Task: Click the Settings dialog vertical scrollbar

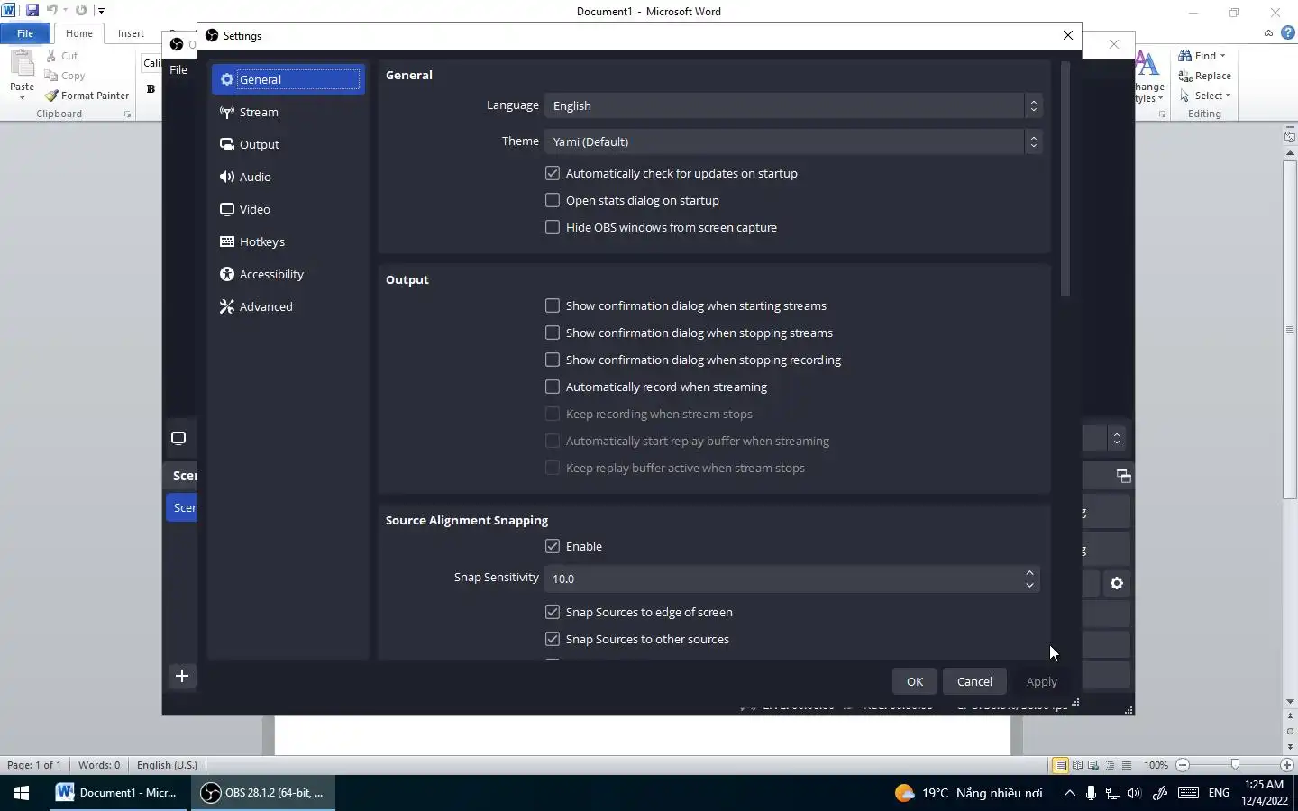Action: pyautogui.click(x=1065, y=179)
